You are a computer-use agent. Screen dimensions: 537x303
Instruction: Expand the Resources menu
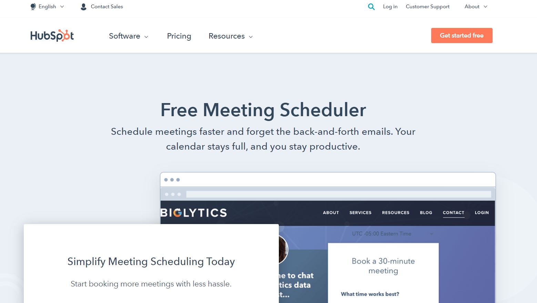(231, 36)
